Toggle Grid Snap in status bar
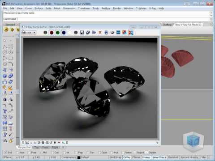 (x=116, y=157)
